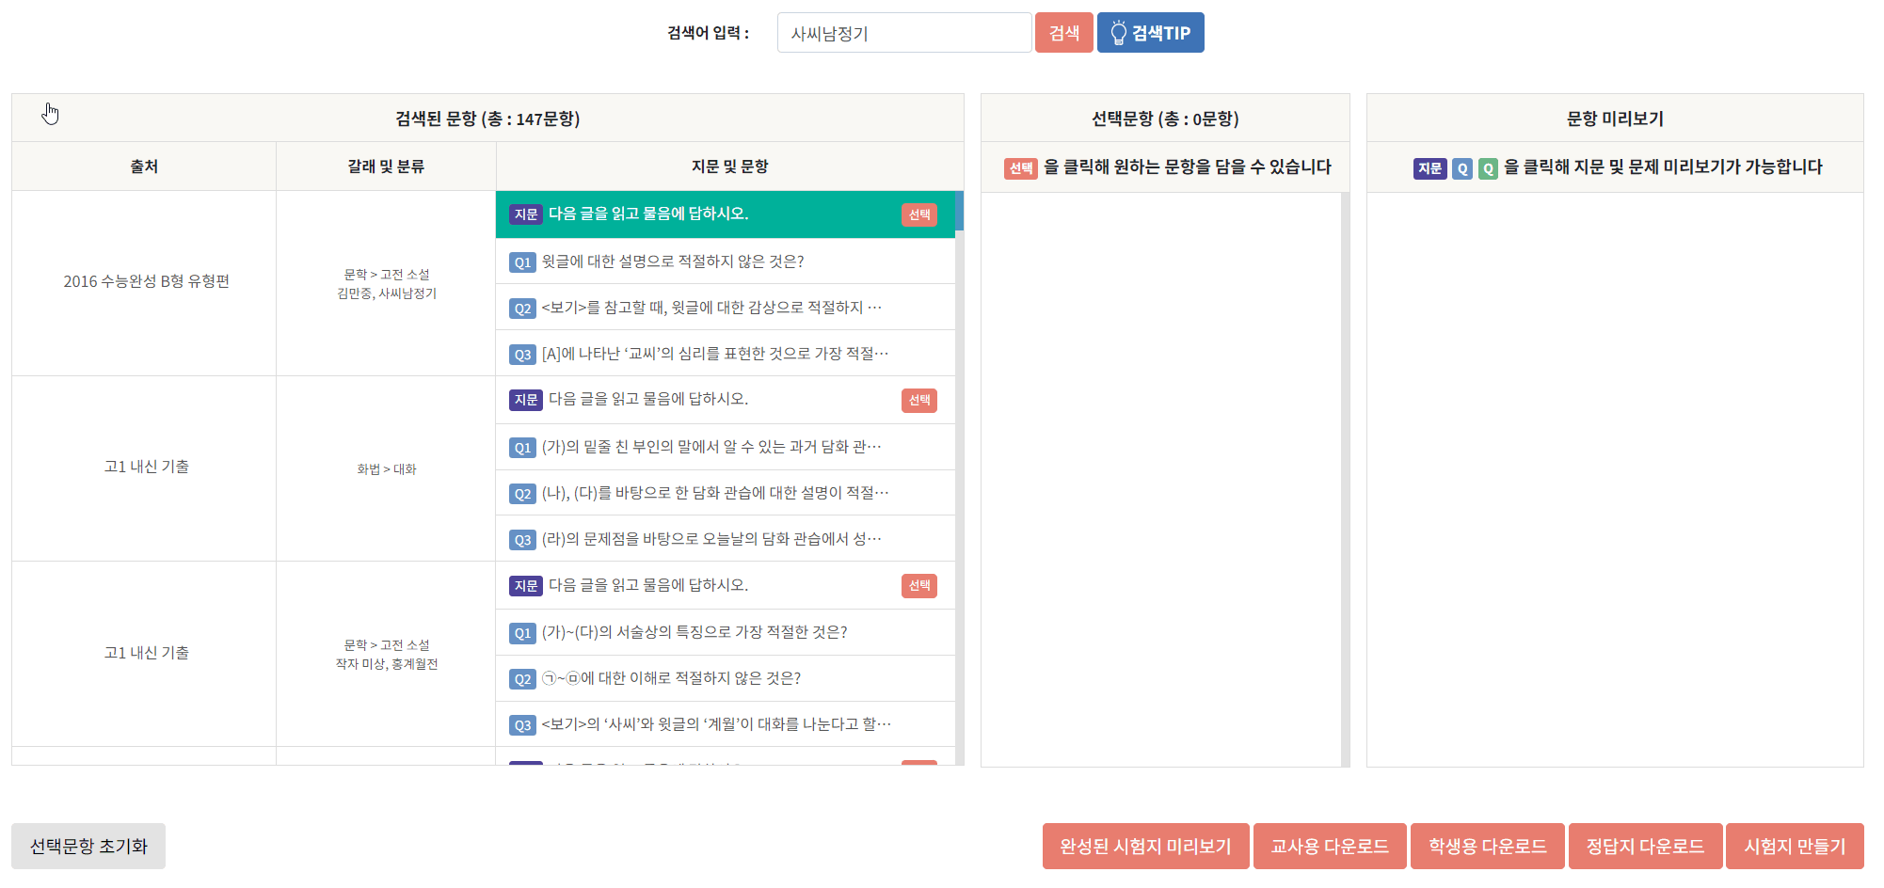Open question text 윗글에 대한 설명으로 적절하지 않은 것은?
This screenshot has height=888, width=1884.
673,262
